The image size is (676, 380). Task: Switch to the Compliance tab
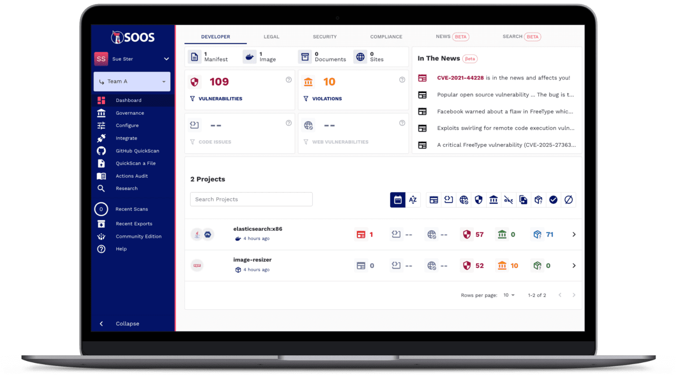click(x=386, y=37)
